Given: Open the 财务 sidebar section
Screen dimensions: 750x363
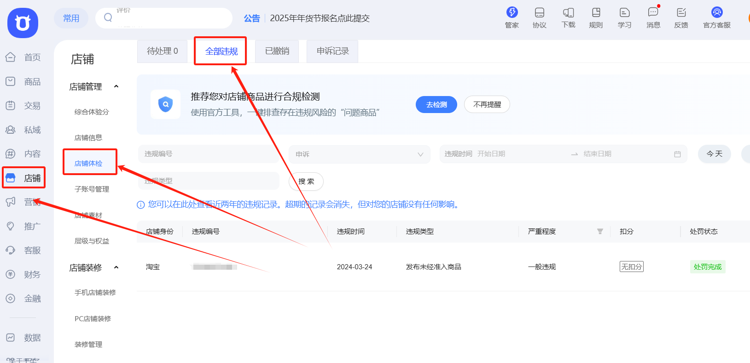Looking at the screenshot, I should [23, 274].
